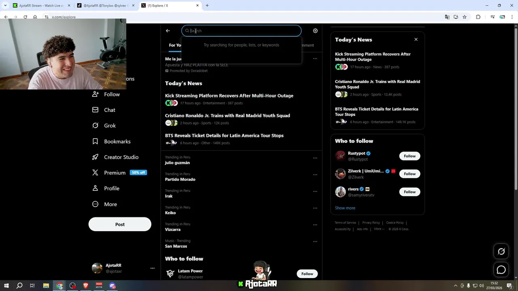Open more options for Irak trend
Screen dimensions: 518x291
[x=315, y=192]
